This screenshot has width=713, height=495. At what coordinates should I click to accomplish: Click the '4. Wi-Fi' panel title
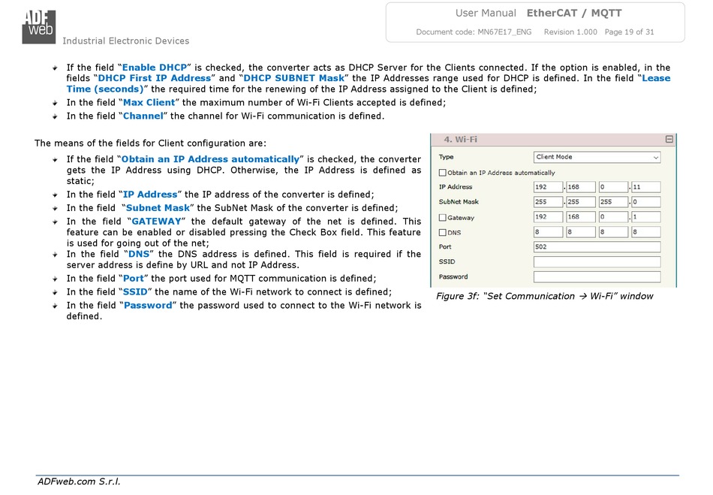(461, 140)
